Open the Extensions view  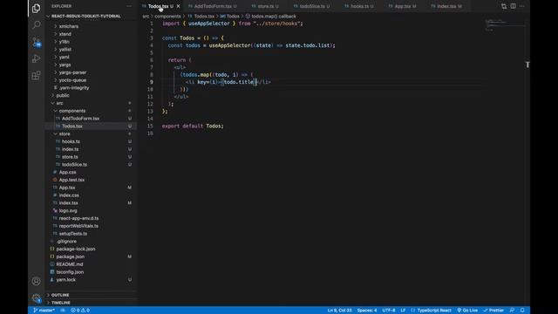(36, 75)
